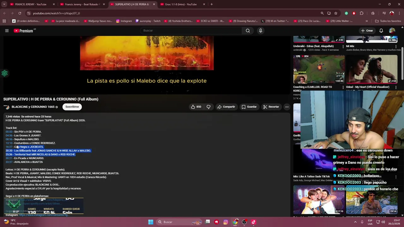
Task: Open the YouTube guide hamburger menu
Action: 7,31
